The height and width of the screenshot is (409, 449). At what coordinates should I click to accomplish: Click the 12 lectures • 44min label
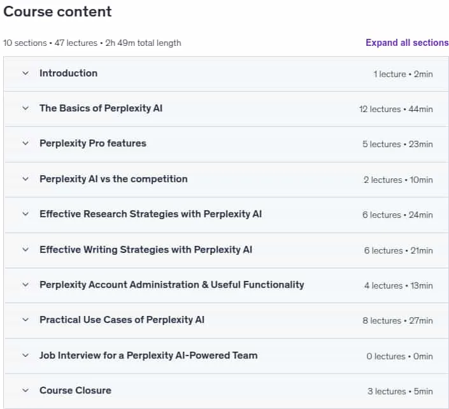[396, 109]
